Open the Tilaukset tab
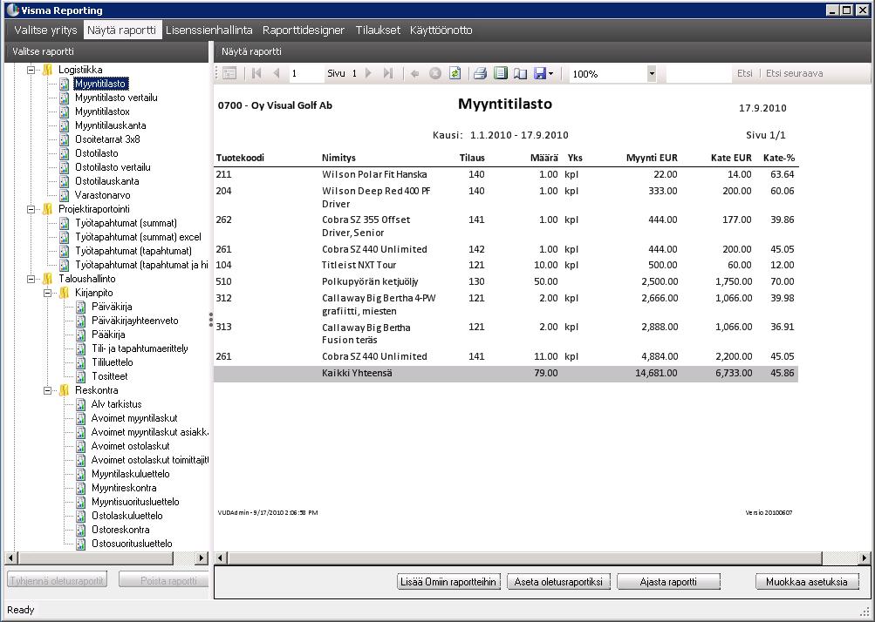This screenshot has height=622, width=875. 378,30
